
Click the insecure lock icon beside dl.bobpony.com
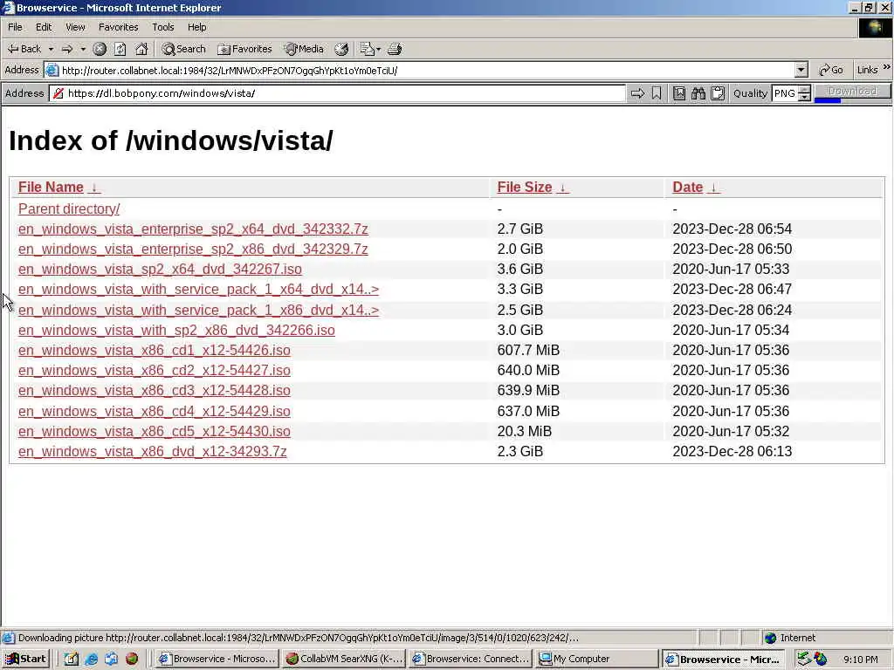click(x=58, y=93)
